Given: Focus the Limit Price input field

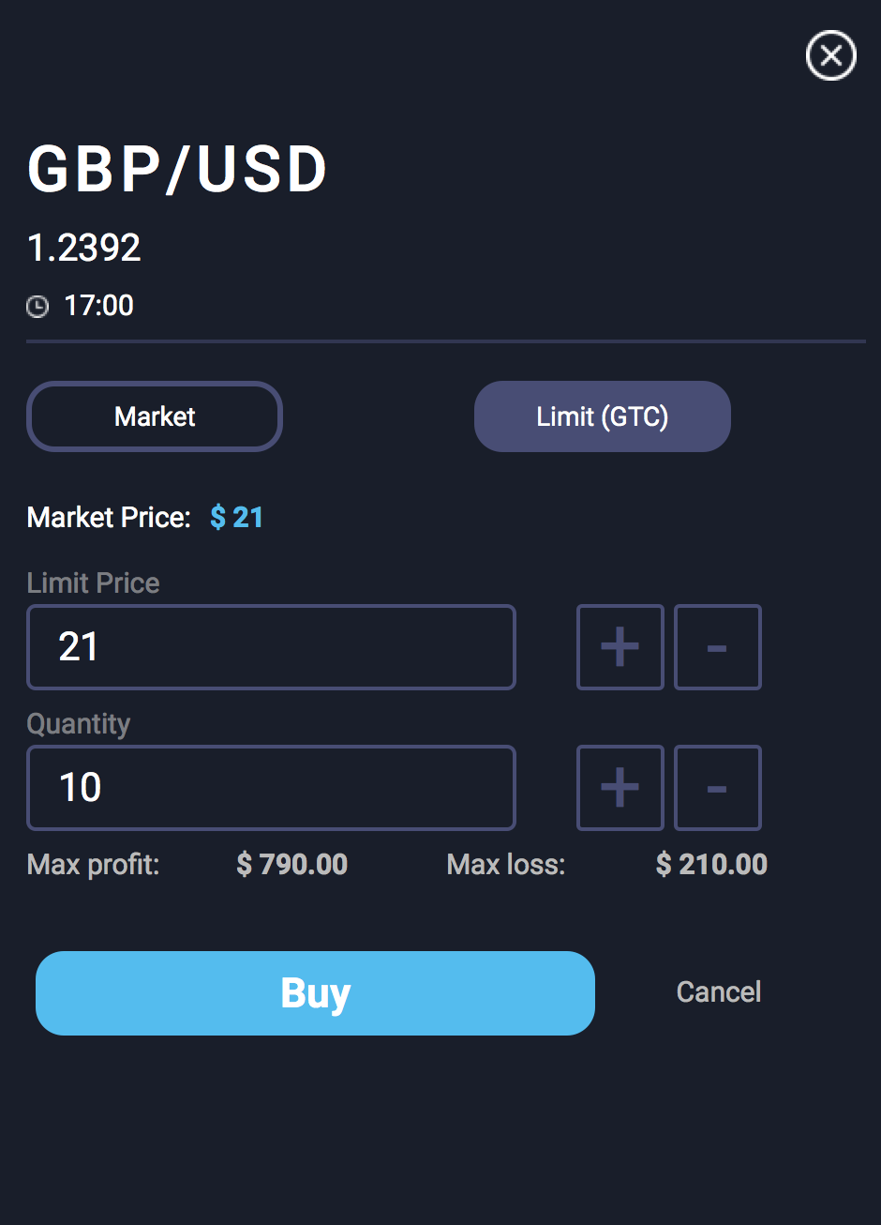Looking at the screenshot, I should pos(271,647).
